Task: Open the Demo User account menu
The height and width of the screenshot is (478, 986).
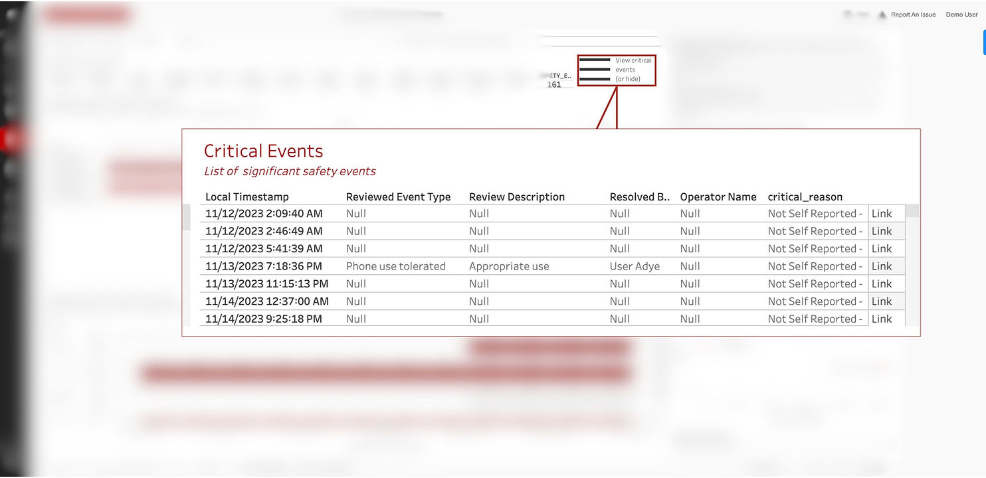Action: (x=961, y=15)
